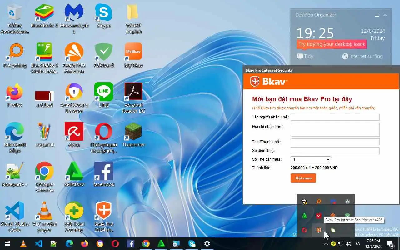The height and width of the screenshot is (250, 400).
Task: Click the green Smadav tray overflow icon
Action: coord(304,216)
